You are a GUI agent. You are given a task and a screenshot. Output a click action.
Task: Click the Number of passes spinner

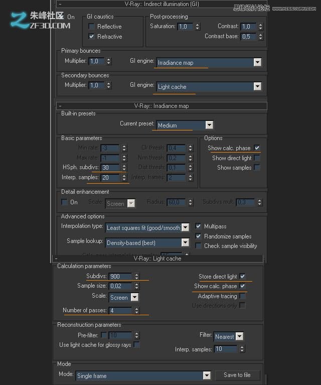point(137,311)
